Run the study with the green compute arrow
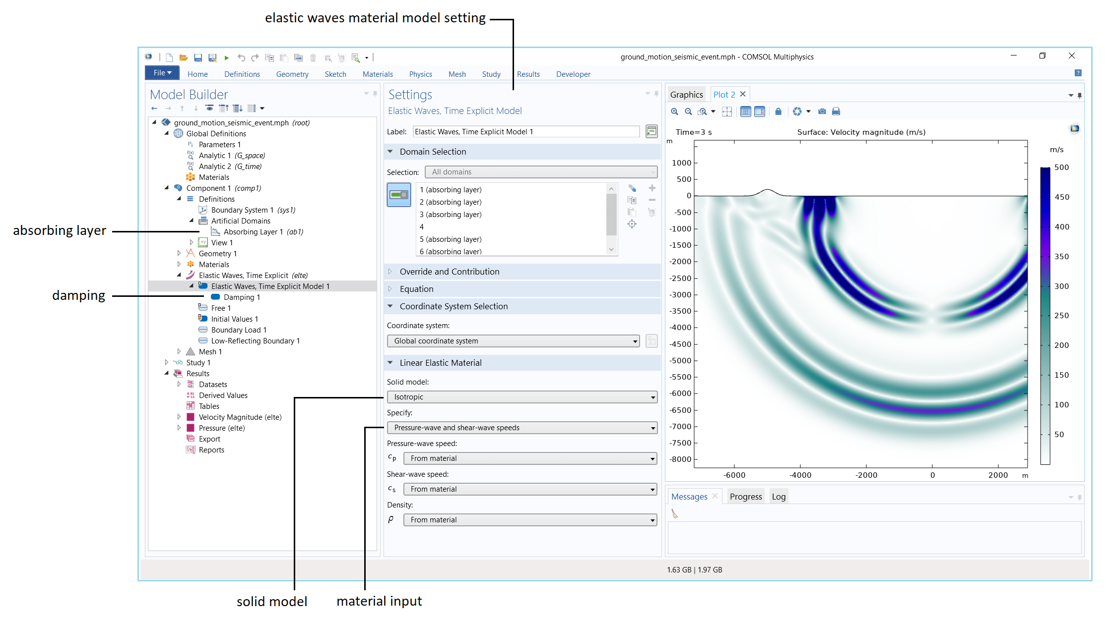The width and height of the screenshot is (1106, 620). tap(227, 57)
